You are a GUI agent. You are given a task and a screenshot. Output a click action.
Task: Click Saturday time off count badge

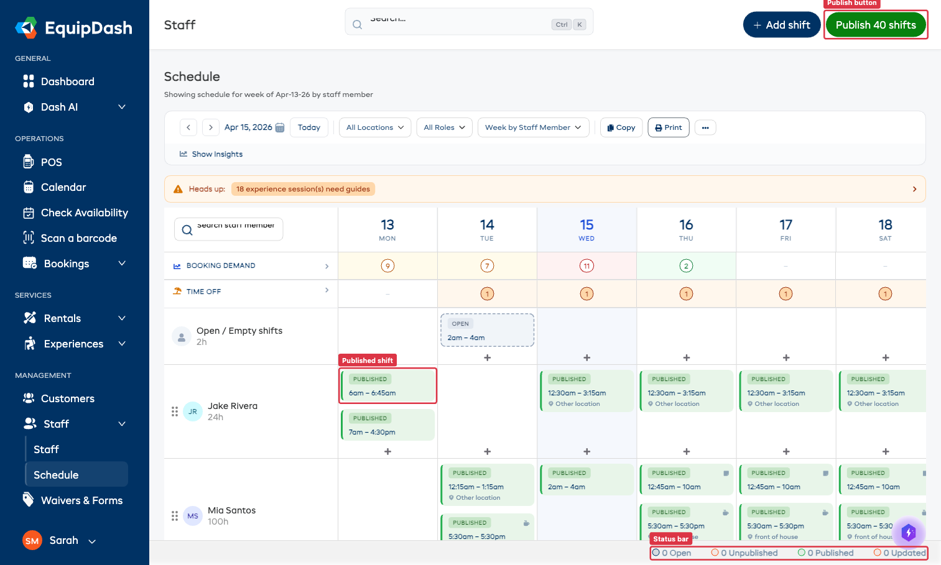coord(885,294)
